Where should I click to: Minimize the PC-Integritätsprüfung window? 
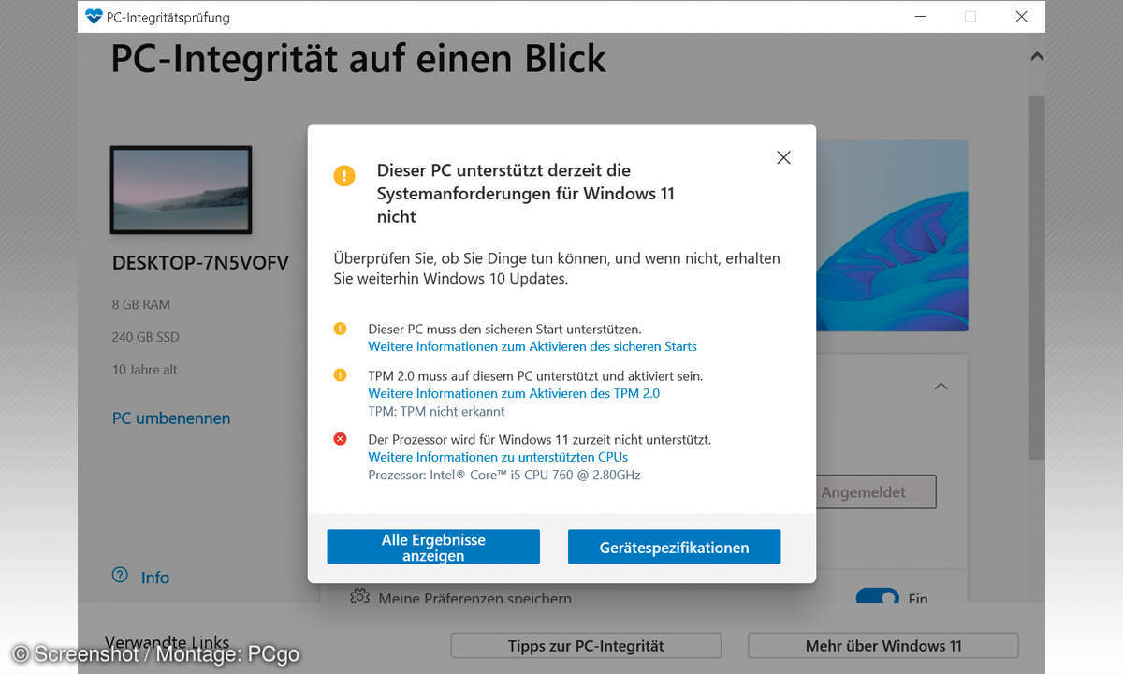(x=918, y=17)
